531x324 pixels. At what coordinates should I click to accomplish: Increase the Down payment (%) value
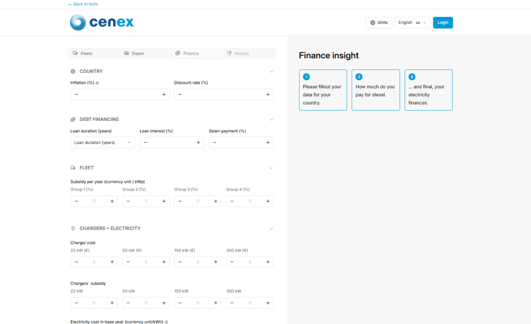268,142
